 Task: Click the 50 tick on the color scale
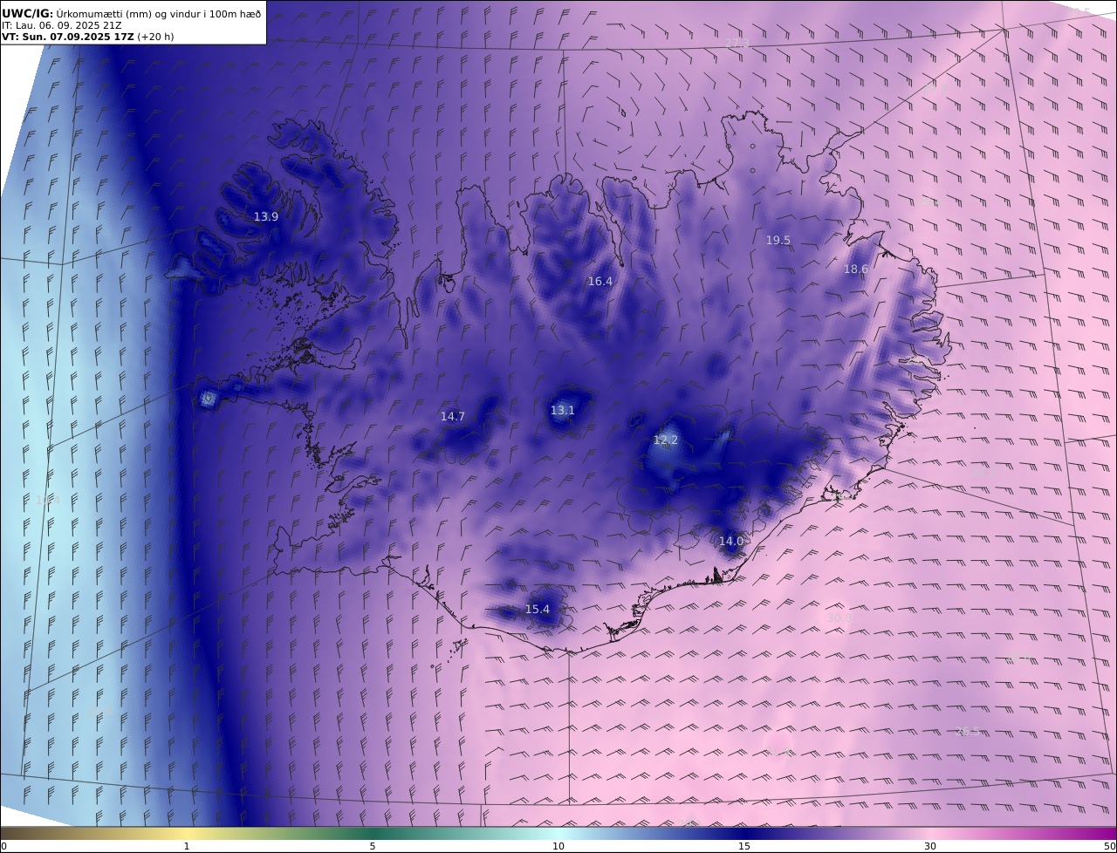click(1109, 846)
